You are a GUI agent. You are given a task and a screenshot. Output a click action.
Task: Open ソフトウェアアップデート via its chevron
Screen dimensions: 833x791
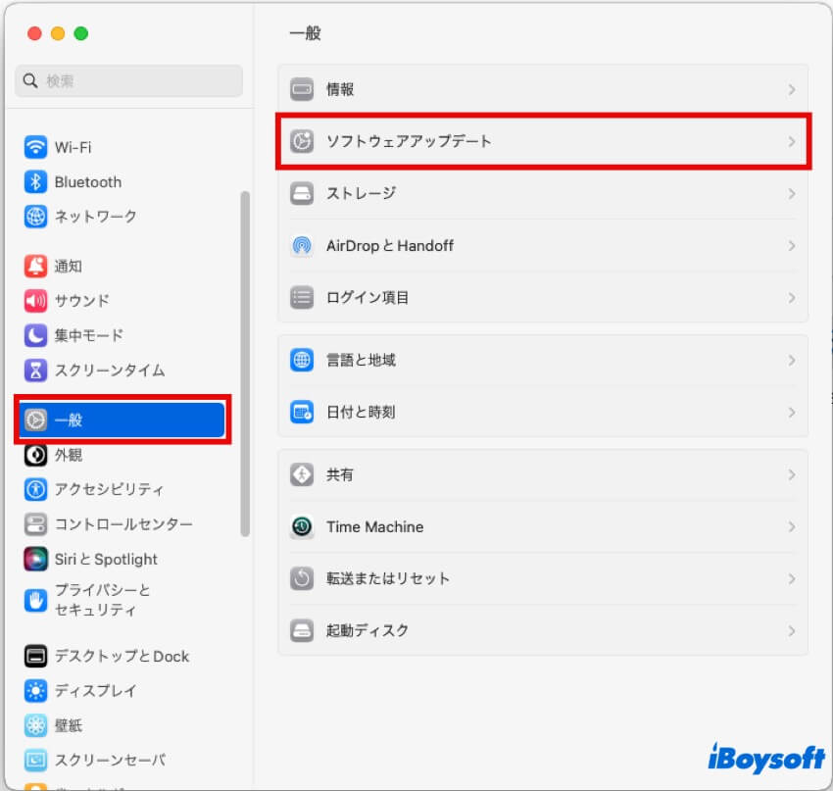[x=792, y=141]
